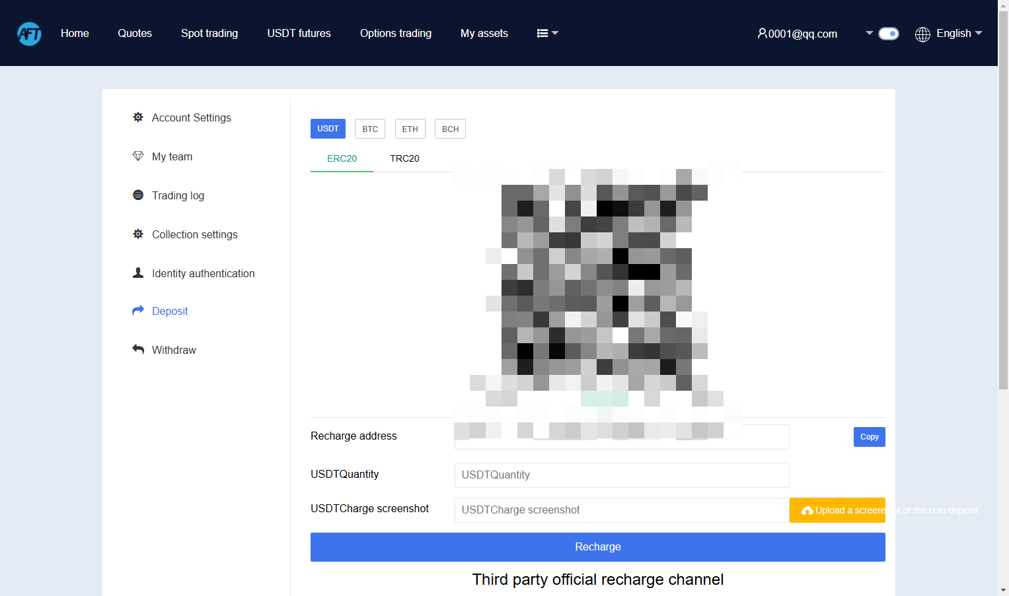Click the Withdraw reply-arrow icon
This screenshot has height=596, width=1009.
click(x=138, y=349)
